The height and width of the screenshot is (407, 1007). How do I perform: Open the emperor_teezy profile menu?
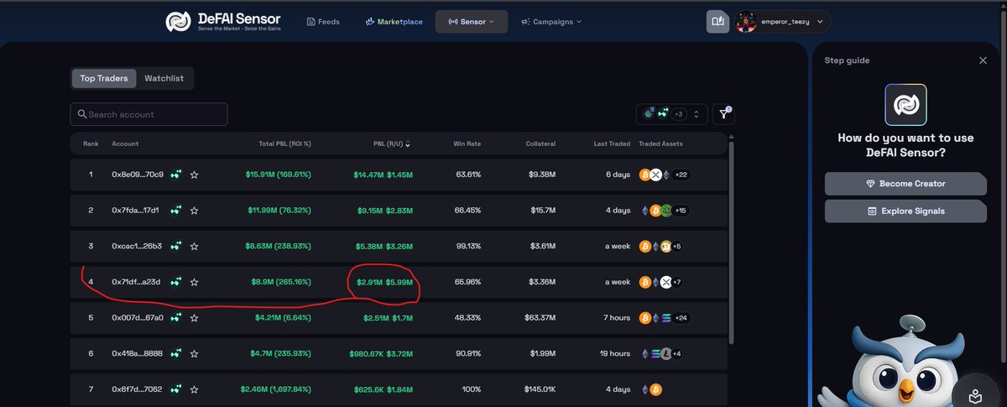[783, 21]
